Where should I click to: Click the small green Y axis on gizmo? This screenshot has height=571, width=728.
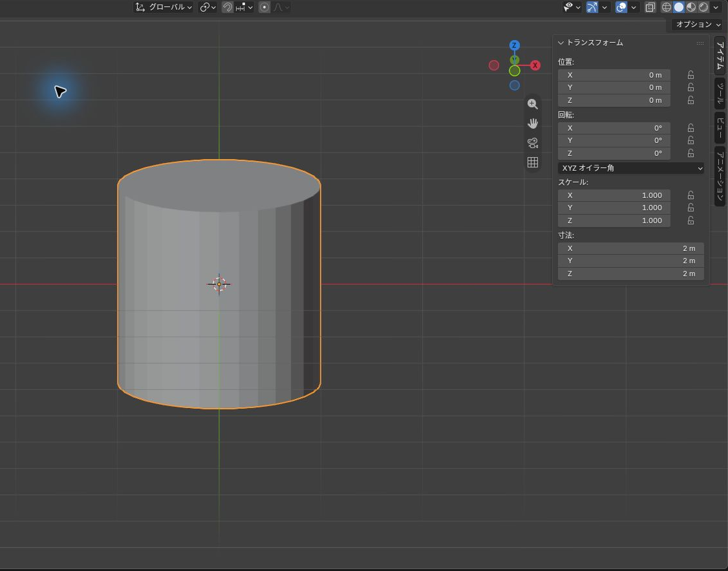coord(514,60)
